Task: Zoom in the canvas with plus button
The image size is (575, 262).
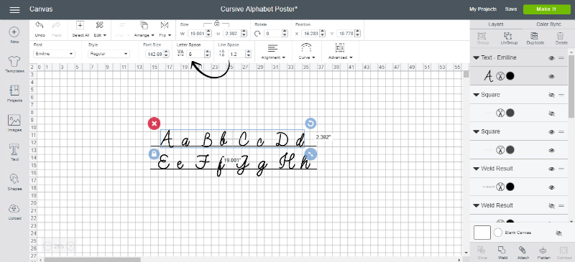Action: 70,246
